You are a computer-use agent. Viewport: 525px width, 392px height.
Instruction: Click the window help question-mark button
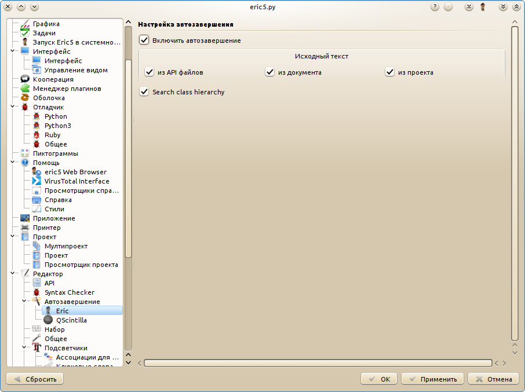click(435, 7)
